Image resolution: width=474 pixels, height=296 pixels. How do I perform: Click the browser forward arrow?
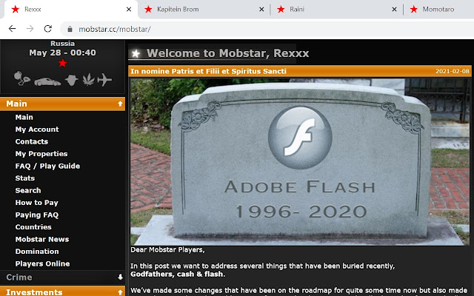(x=30, y=29)
